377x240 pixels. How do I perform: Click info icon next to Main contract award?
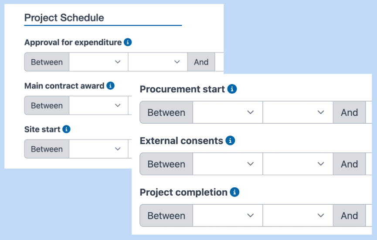[x=111, y=86]
